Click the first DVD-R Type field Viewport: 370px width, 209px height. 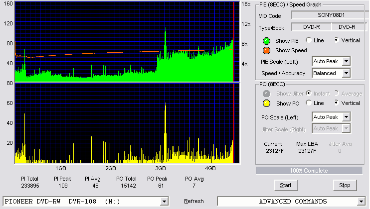312,27
